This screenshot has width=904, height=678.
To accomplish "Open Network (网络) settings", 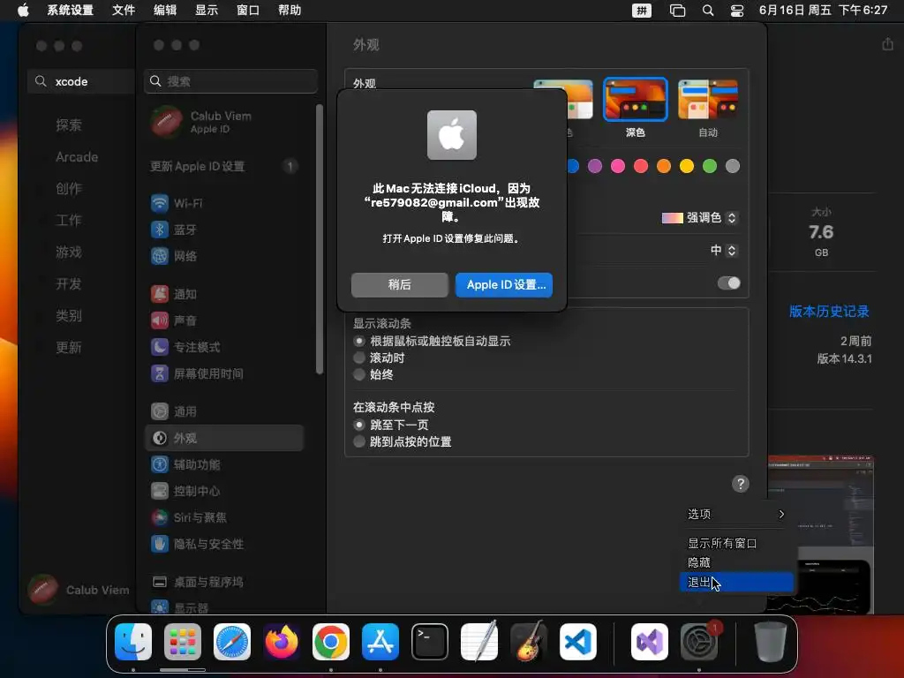I will tap(223, 256).
